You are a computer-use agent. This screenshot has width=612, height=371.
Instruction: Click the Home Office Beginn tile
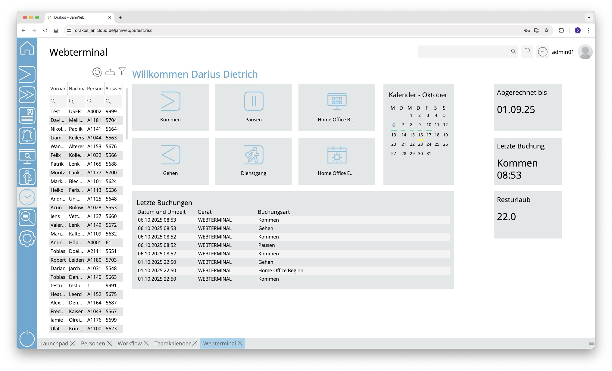pyautogui.click(x=337, y=108)
